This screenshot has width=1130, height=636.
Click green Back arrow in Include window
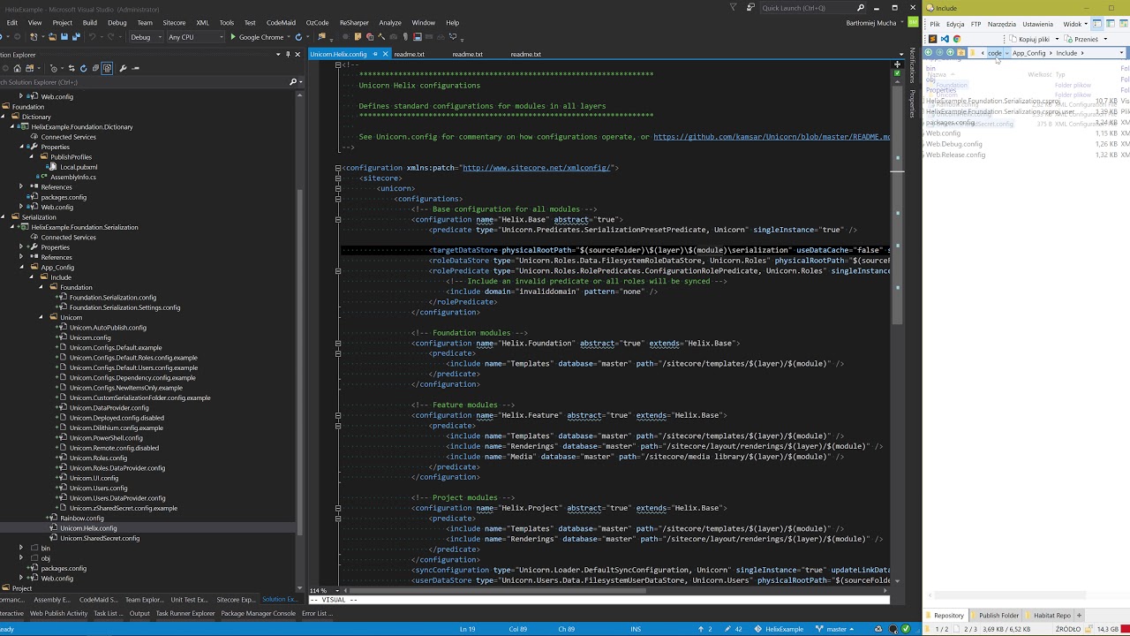928,53
